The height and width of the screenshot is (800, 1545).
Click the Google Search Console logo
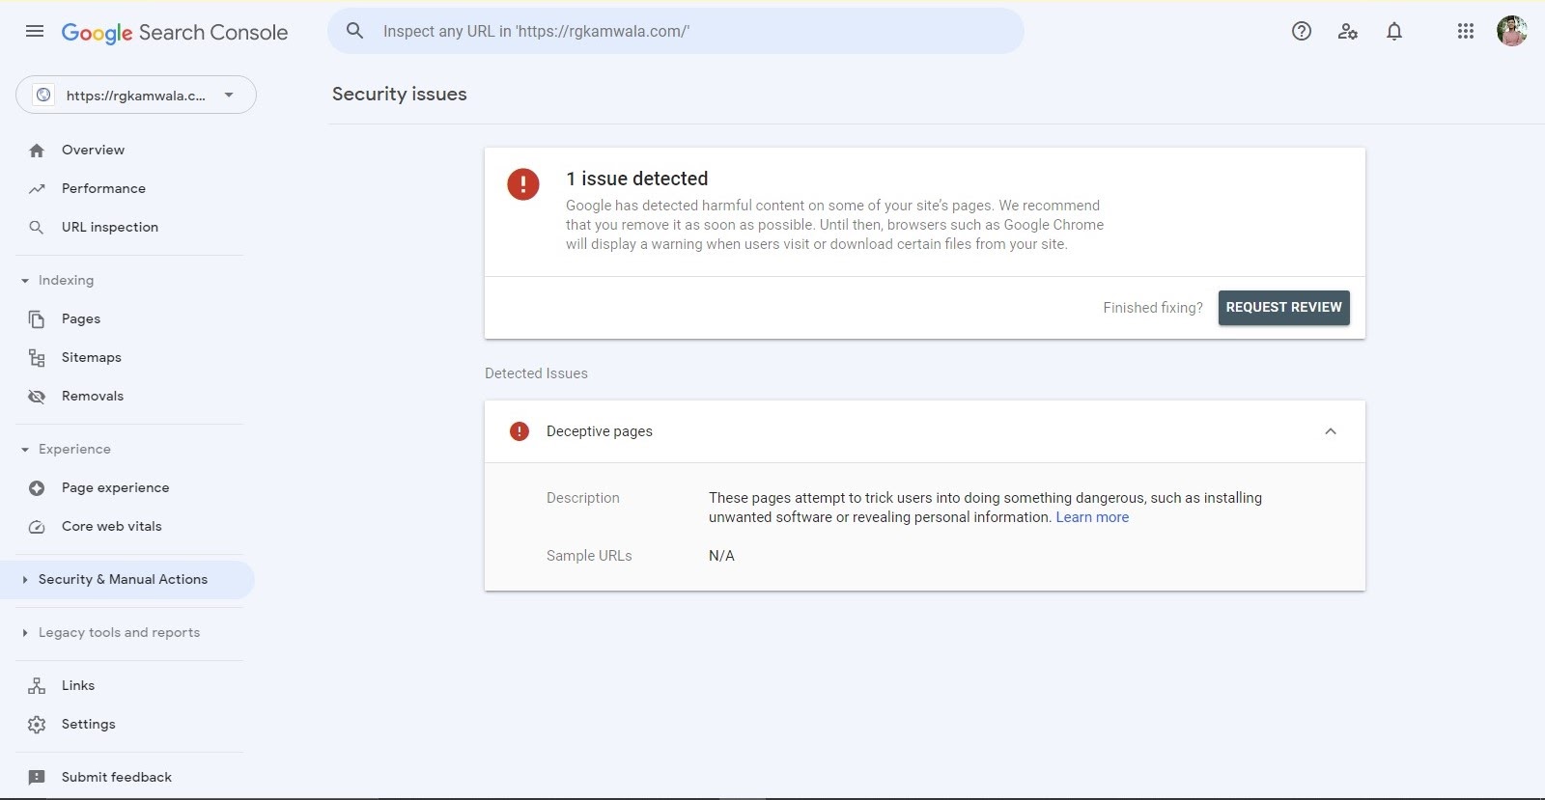175,32
